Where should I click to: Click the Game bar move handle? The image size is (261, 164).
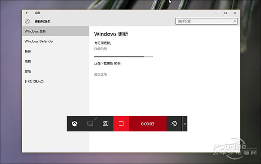click(x=185, y=124)
